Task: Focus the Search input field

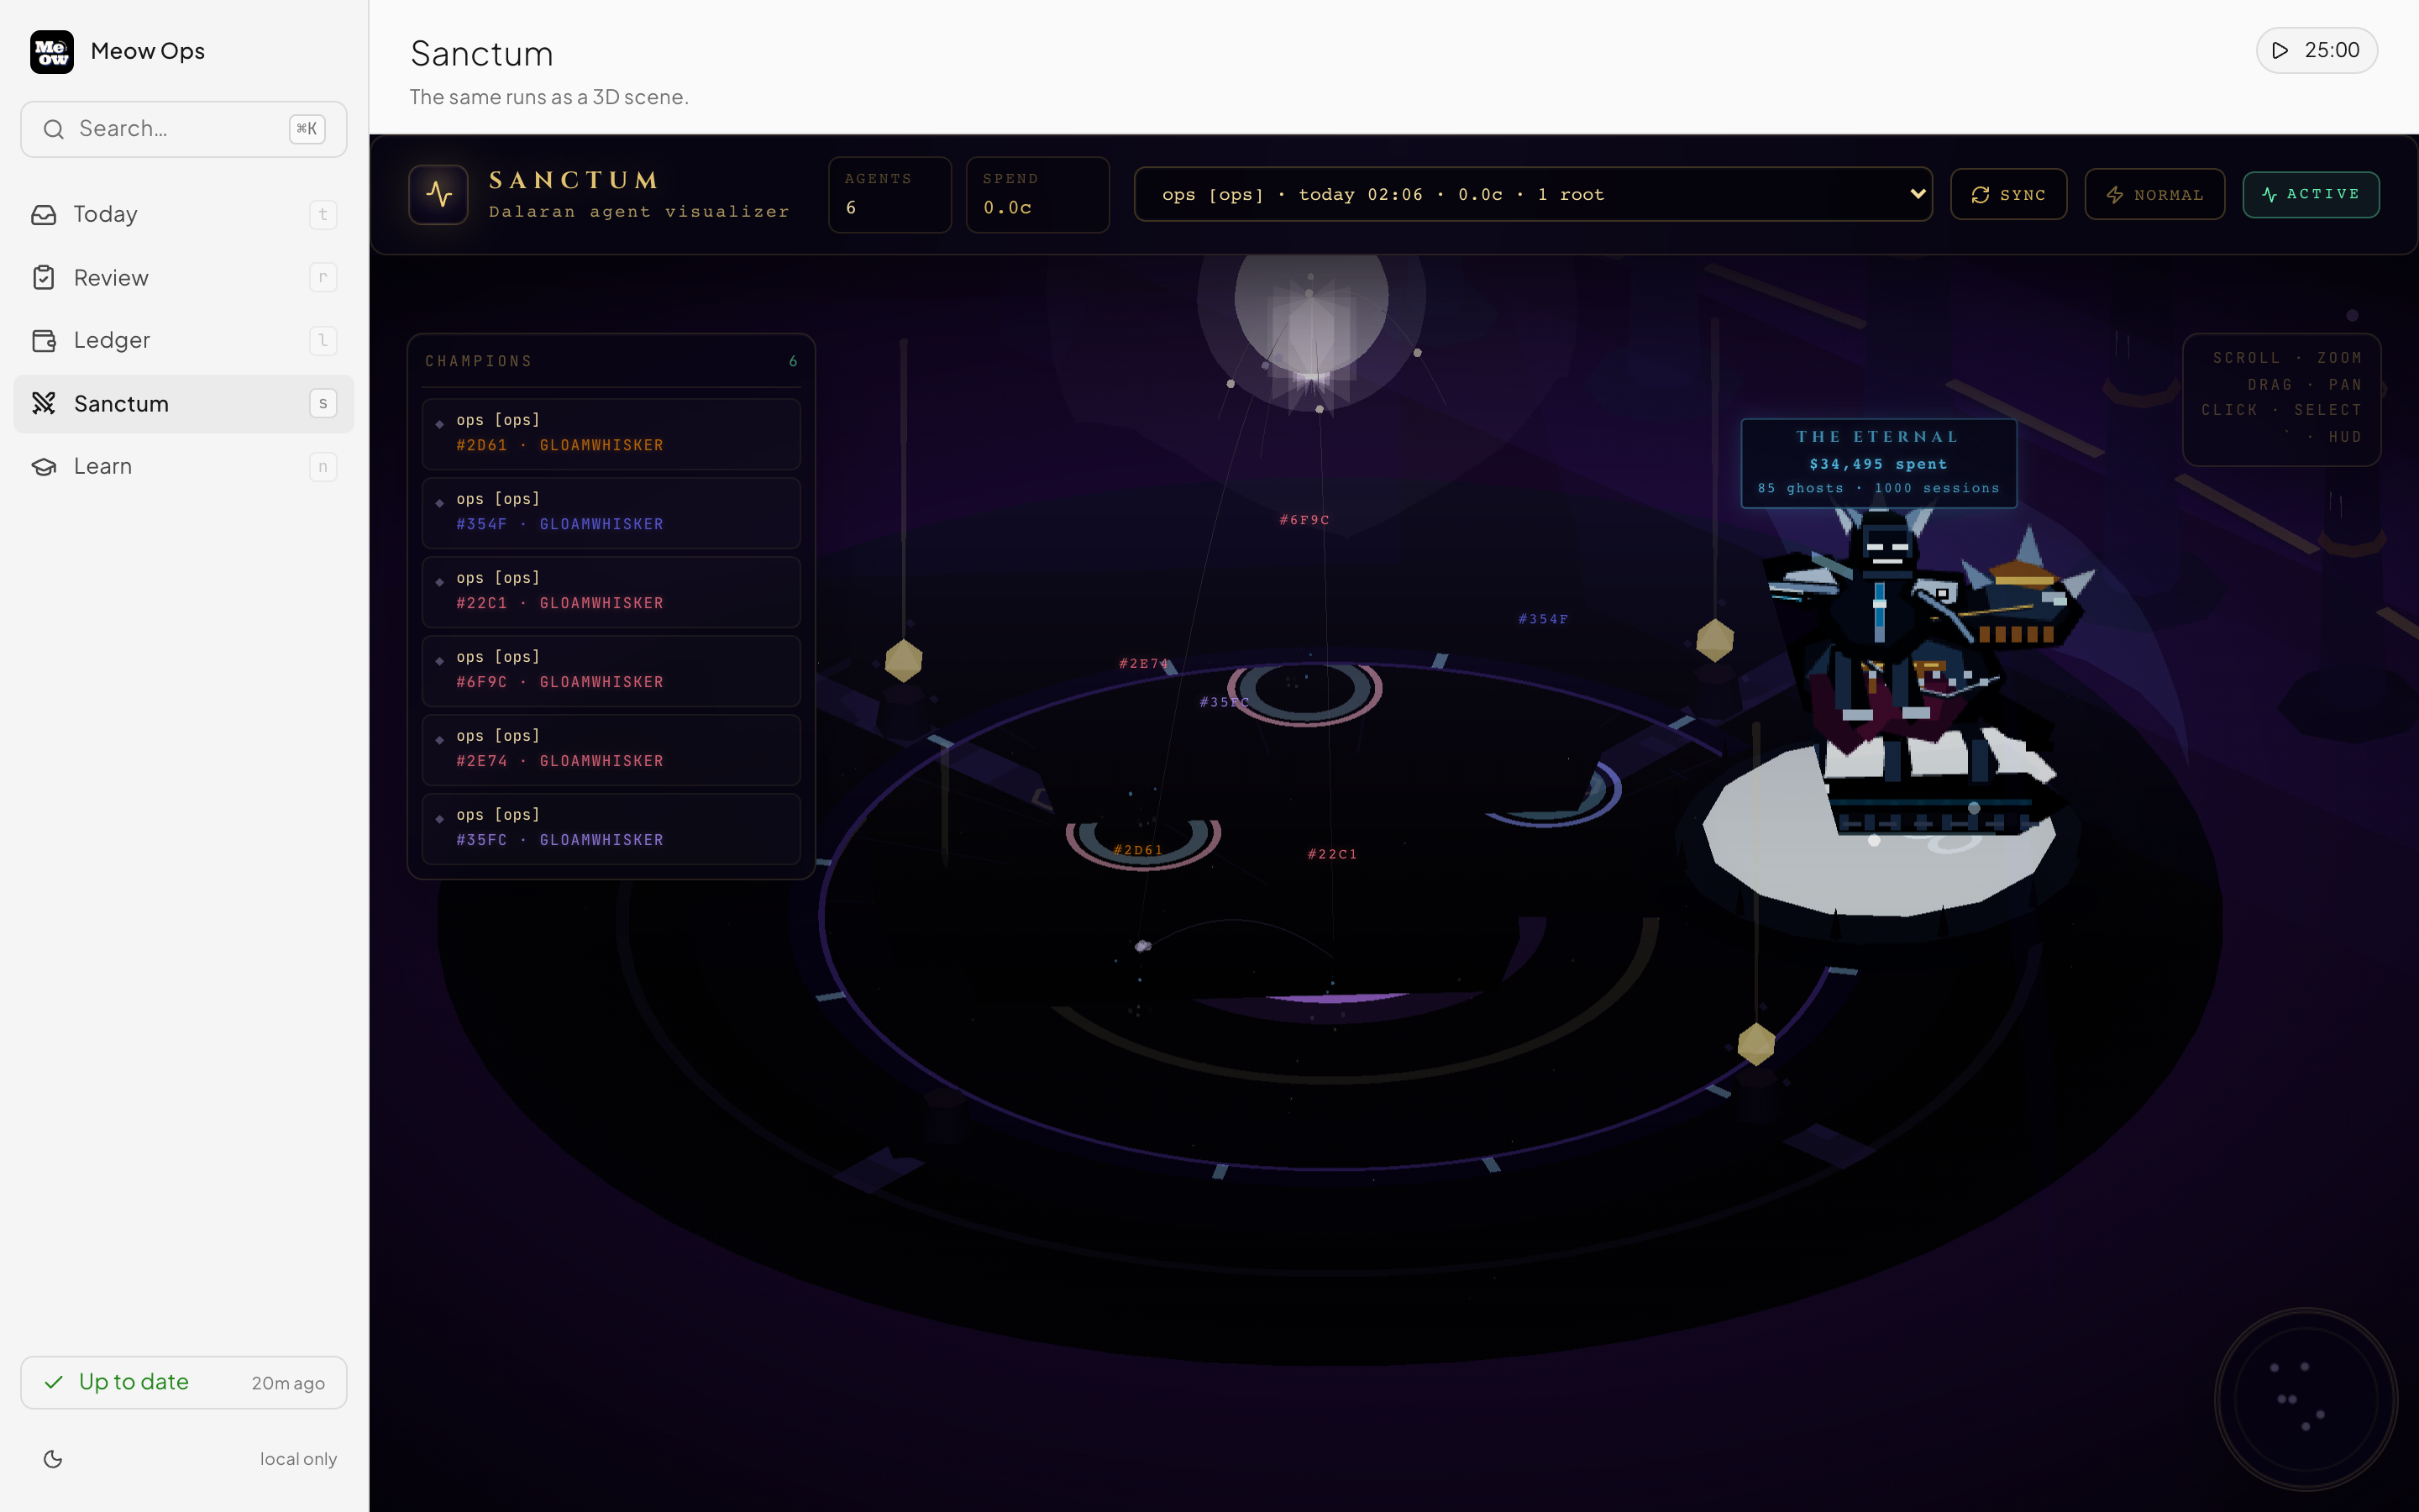Action: coord(184,129)
